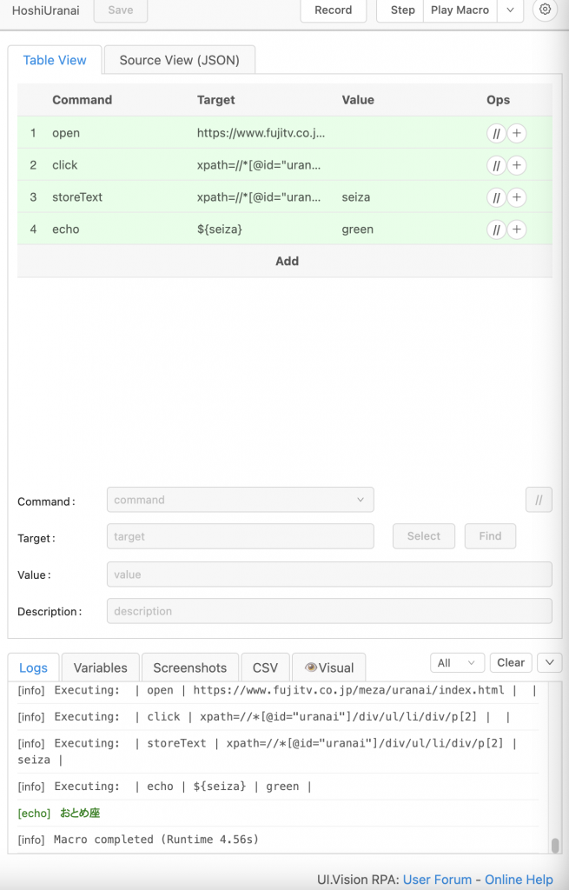
Task: Toggle comment on the echo row
Action: (496, 229)
